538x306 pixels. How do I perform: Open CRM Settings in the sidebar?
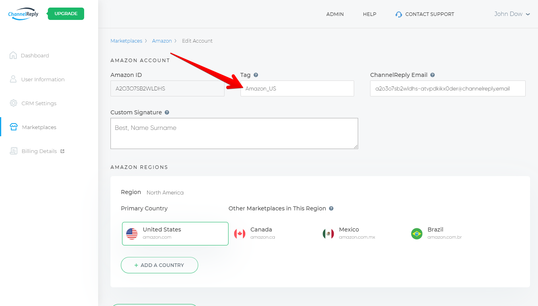point(39,104)
